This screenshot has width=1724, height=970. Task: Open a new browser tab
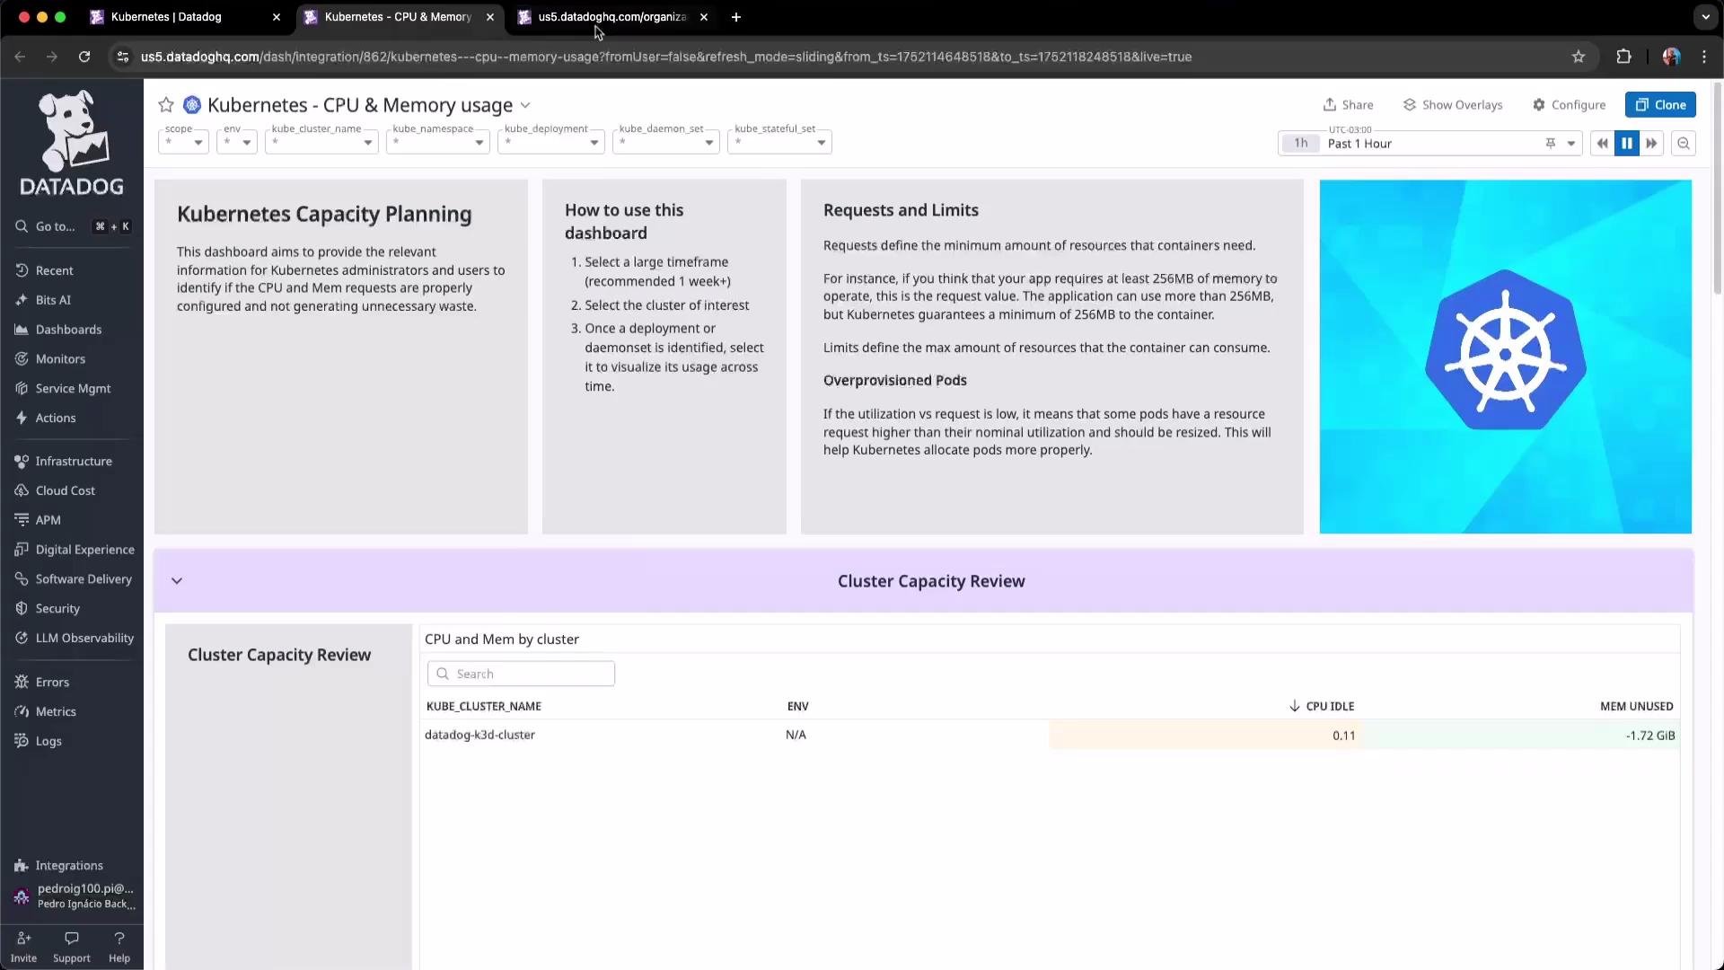[x=736, y=17]
